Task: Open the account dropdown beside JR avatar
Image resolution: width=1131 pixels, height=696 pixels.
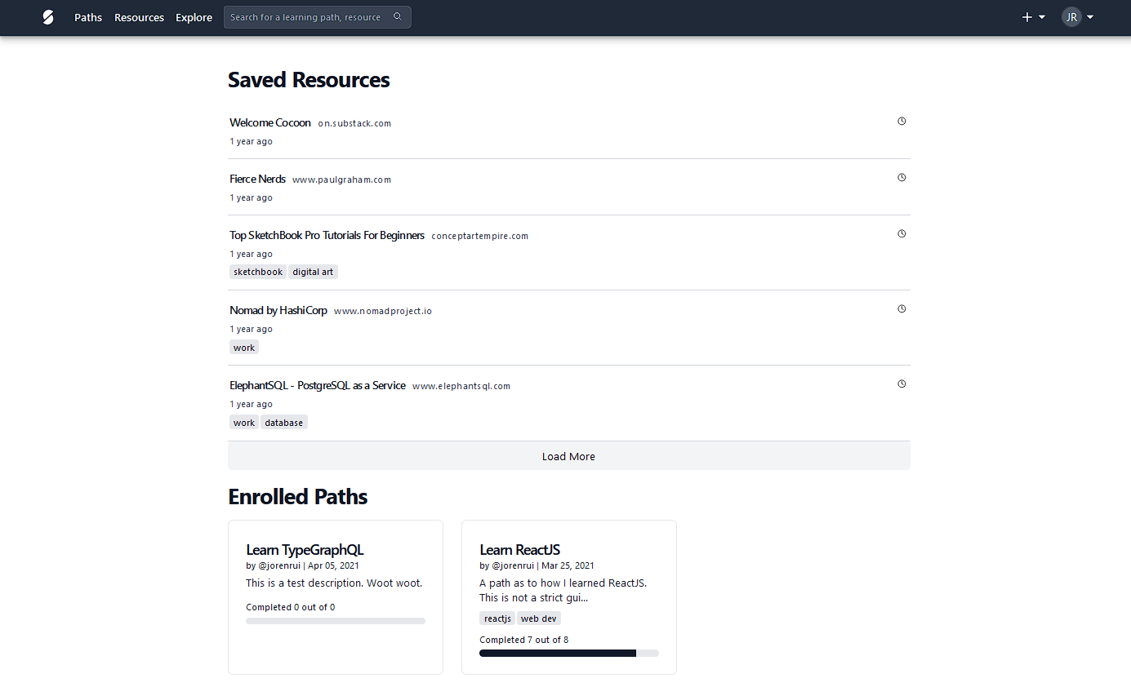Action: 1089,17
